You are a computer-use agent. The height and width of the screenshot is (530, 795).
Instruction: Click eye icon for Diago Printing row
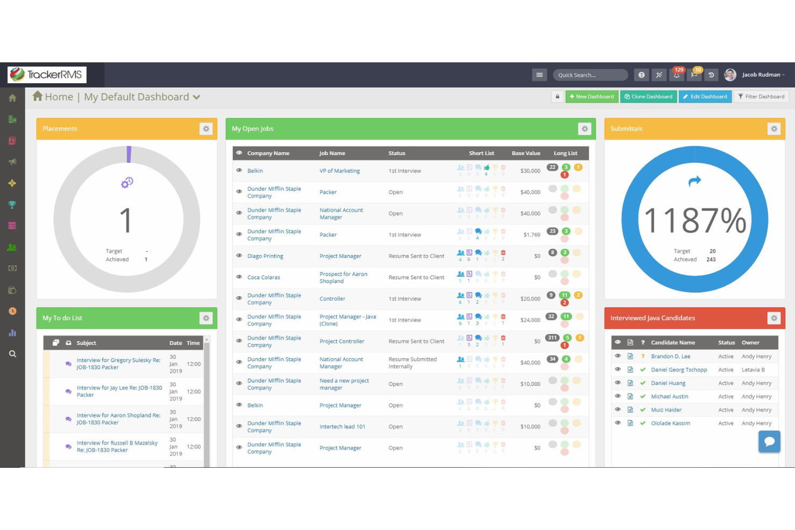(x=239, y=256)
